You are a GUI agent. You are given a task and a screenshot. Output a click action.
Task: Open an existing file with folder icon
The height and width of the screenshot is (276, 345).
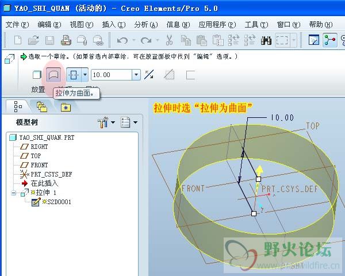click(34, 40)
